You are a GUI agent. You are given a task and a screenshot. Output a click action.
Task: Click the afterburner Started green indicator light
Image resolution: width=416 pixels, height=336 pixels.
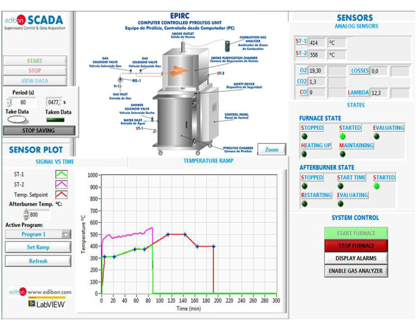[x=376, y=186]
